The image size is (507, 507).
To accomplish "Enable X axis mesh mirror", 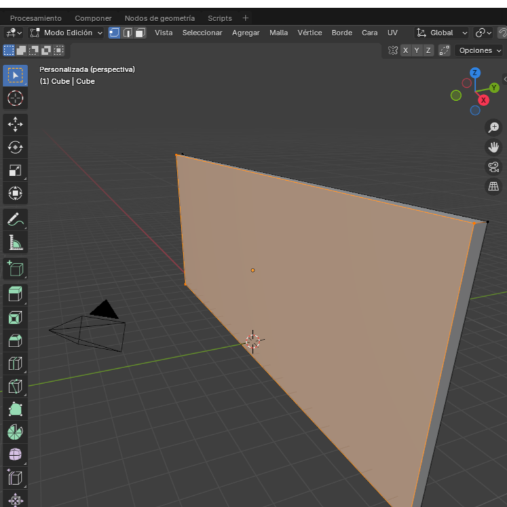I will pyautogui.click(x=405, y=50).
